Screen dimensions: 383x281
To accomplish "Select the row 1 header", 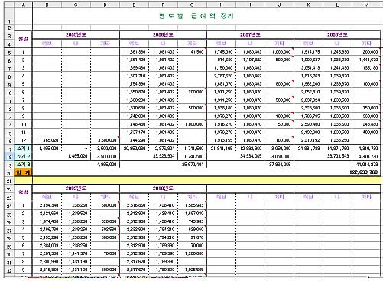I will (9, 16).
